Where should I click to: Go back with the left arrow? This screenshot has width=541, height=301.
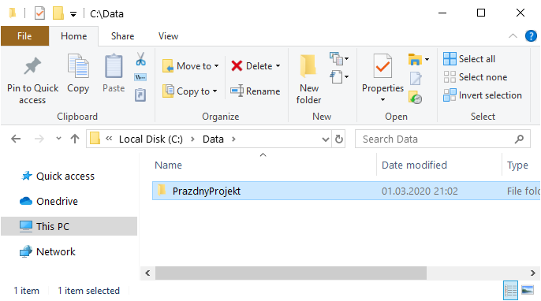(x=16, y=139)
